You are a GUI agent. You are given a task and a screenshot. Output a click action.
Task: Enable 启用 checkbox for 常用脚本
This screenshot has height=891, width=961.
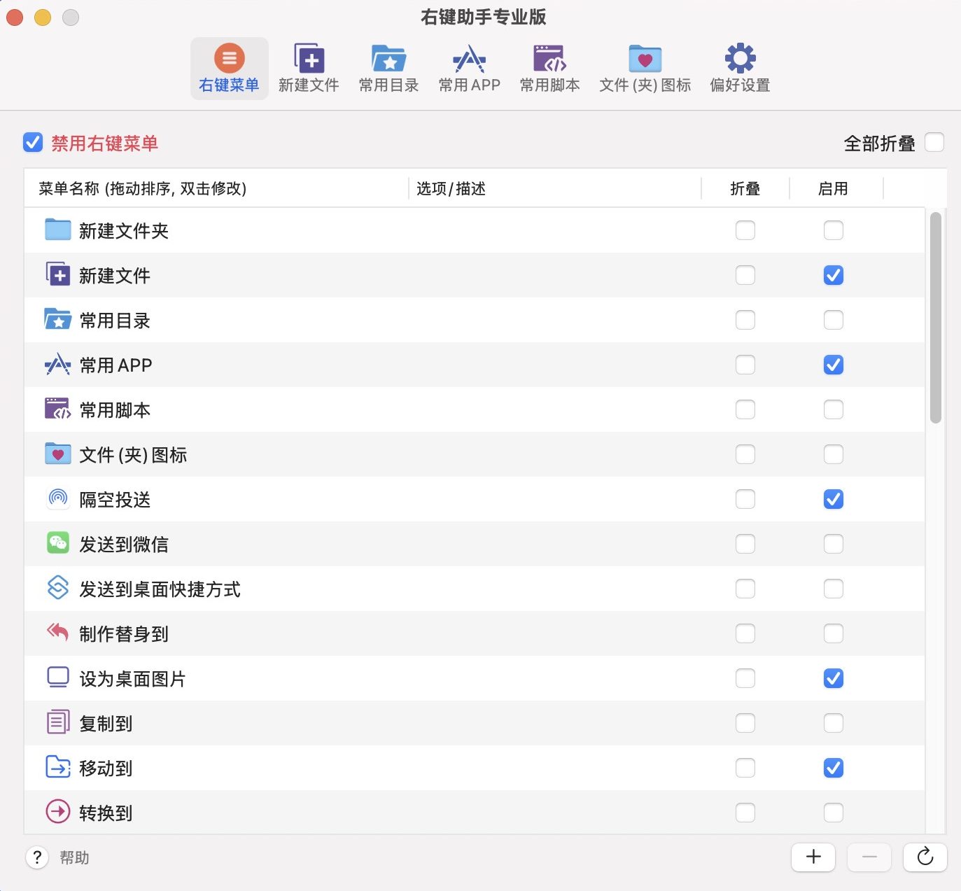point(833,409)
